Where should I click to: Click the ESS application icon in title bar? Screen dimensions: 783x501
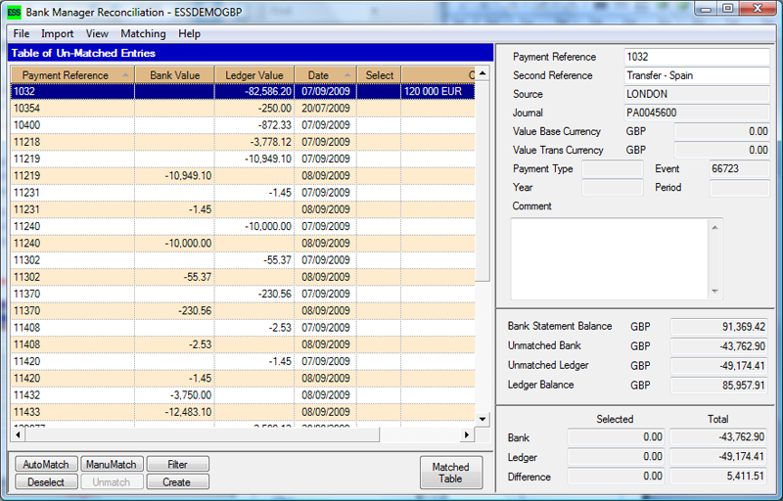pyautogui.click(x=13, y=9)
